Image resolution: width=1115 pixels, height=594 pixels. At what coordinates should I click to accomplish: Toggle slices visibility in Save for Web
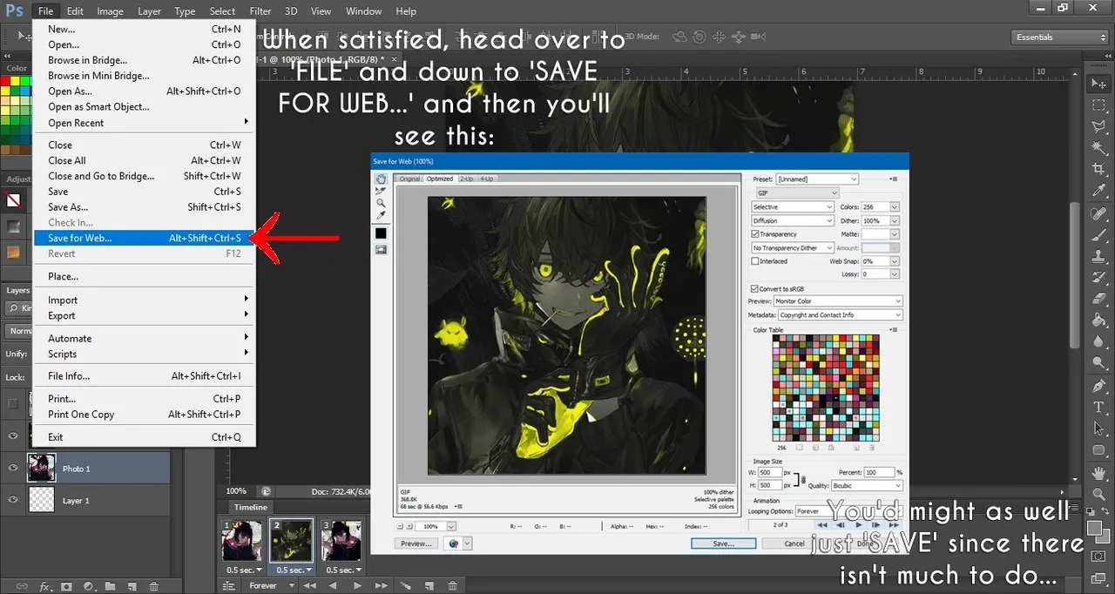[x=381, y=250]
